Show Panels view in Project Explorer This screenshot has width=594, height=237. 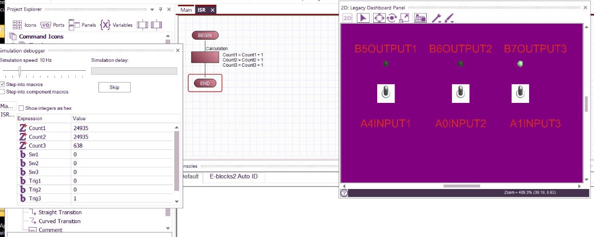82,25
